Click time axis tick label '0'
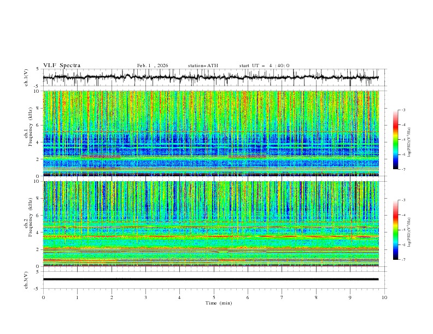The width and height of the screenshot is (433, 334). 43,297
